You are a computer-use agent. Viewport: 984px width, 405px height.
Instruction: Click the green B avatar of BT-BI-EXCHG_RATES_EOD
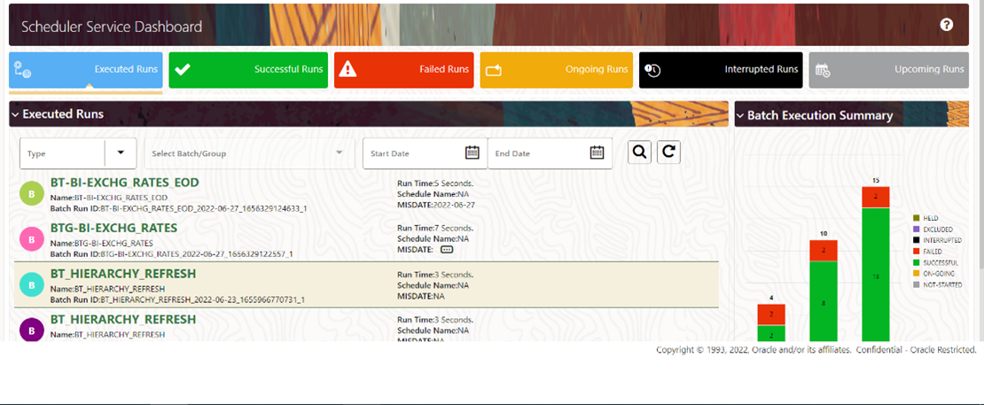coord(31,194)
